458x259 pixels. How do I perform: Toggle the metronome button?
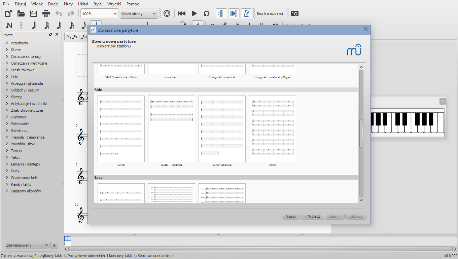pyautogui.click(x=246, y=13)
